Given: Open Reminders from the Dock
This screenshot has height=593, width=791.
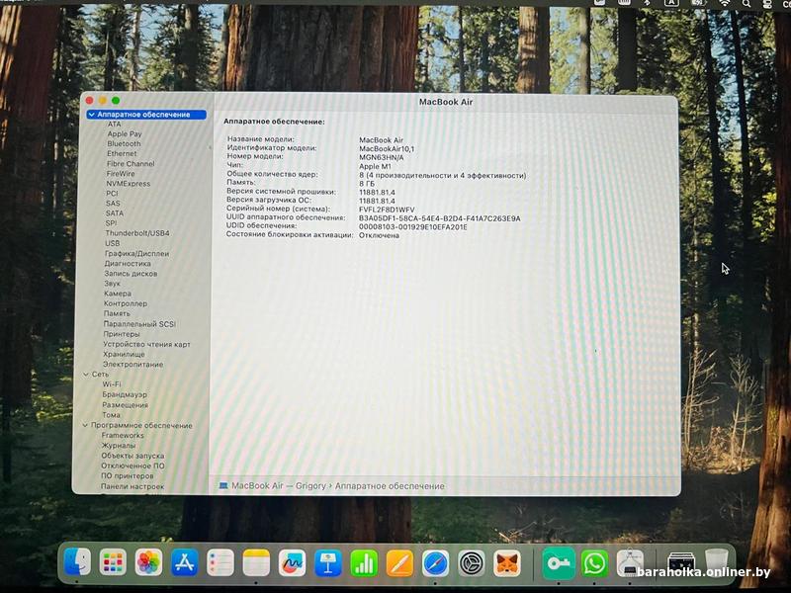Looking at the screenshot, I should [220, 562].
